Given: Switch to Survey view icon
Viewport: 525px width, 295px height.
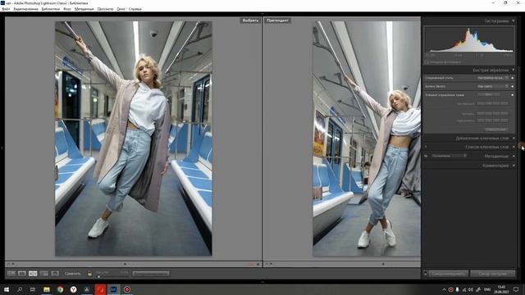Looking at the screenshot, I should coord(43,274).
